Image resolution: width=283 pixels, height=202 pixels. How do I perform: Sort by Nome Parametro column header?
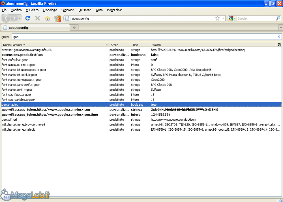pyautogui.click(x=55, y=45)
